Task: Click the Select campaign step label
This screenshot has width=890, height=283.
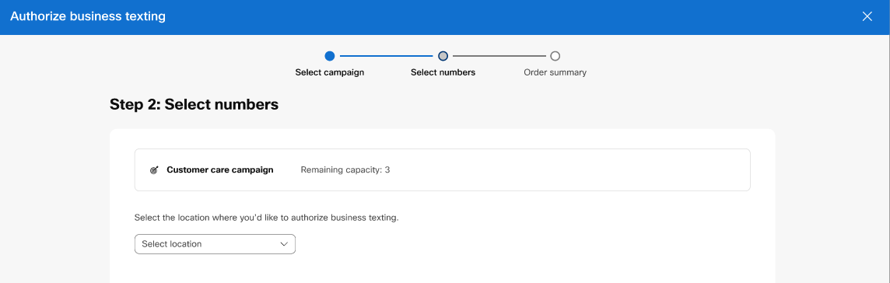Action: pyautogui.click(x=330, y=72)
